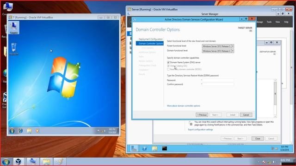Screen dimensions: 296x166
Task: Click Export configuration settings link
Action: coord(200,130)
